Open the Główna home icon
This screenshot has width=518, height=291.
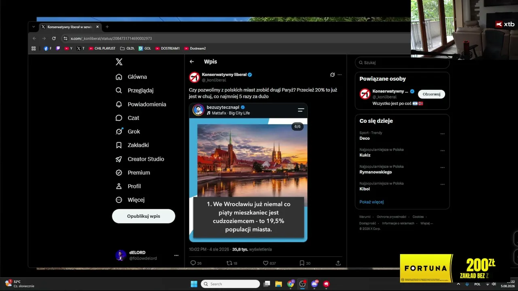(x=119, y=77)
